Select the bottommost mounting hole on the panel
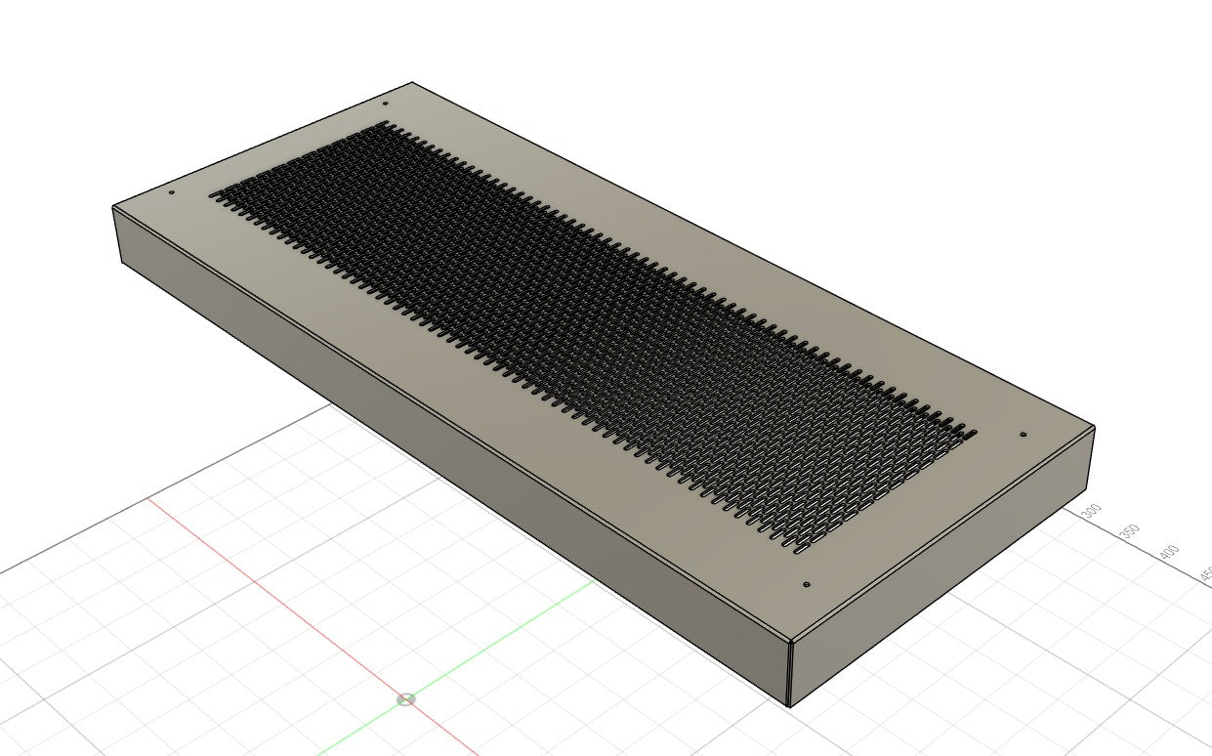 click(x=806, y=584)
